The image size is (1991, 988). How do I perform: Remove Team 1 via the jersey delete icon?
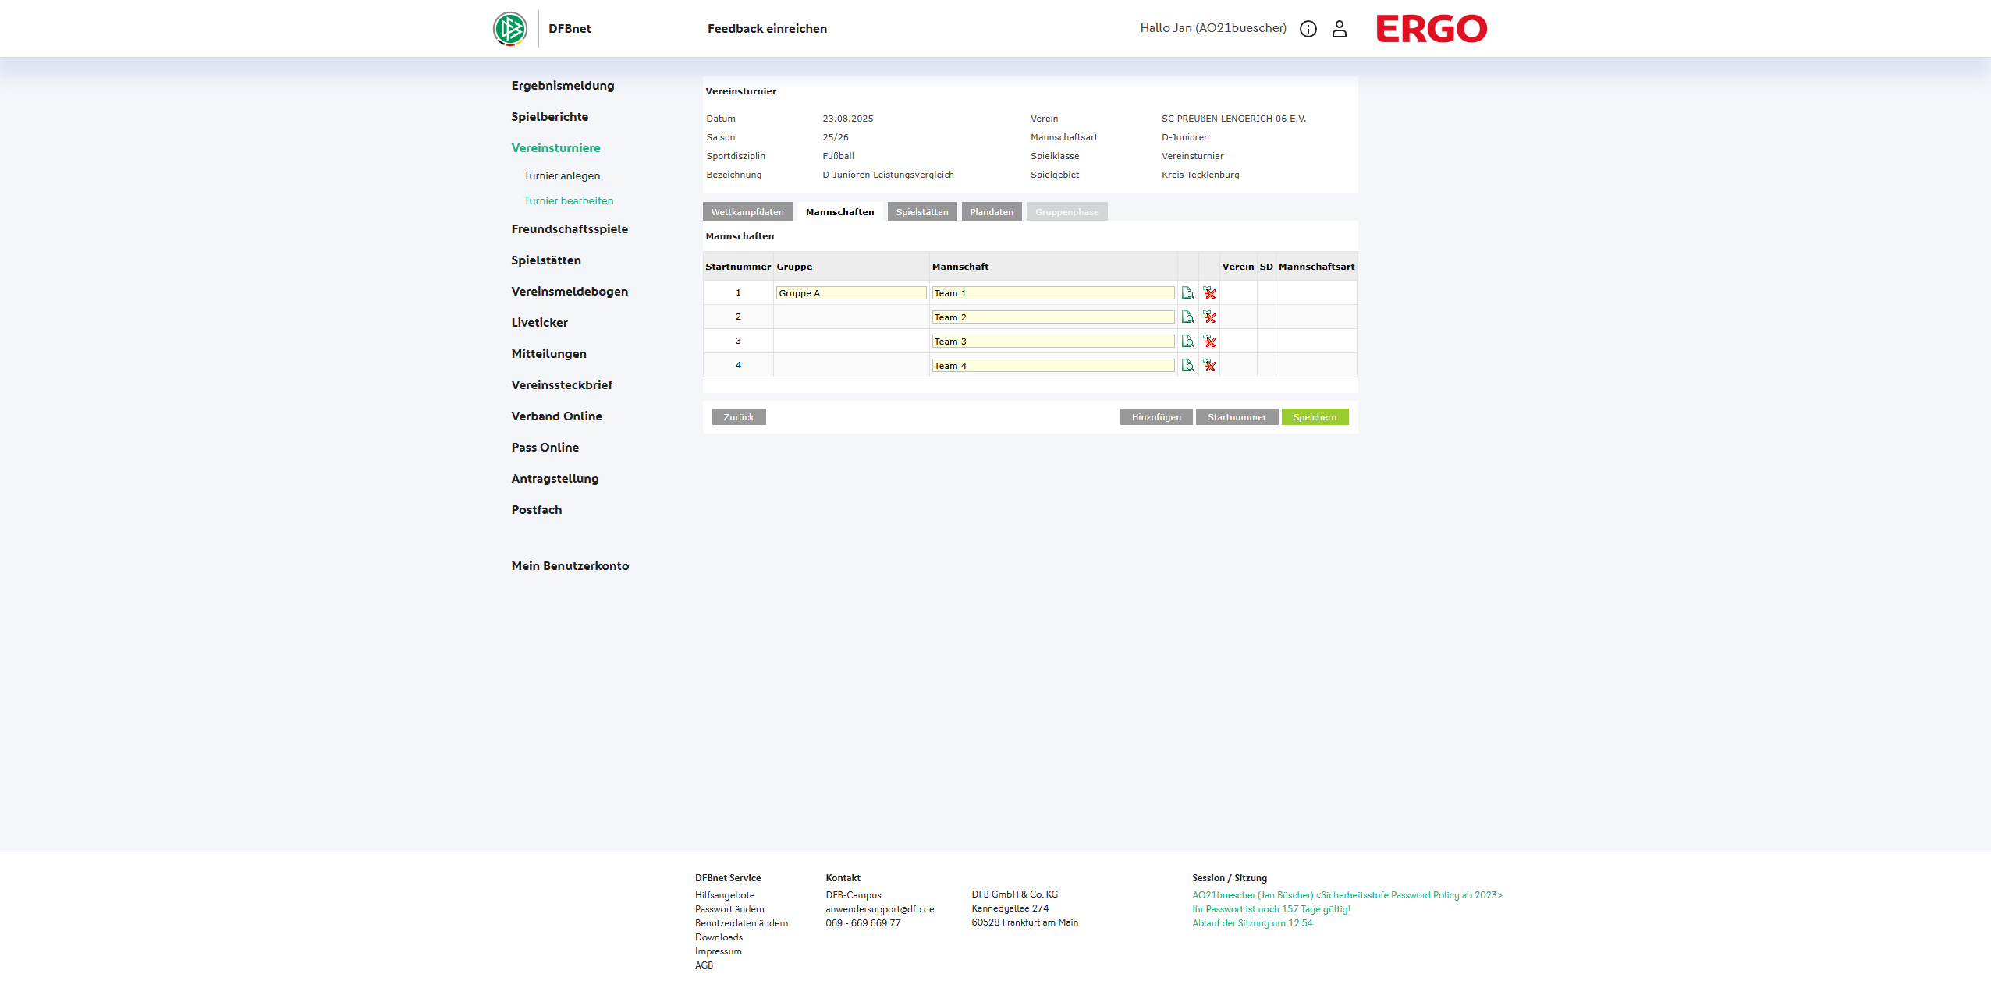tap(1209, 293)
